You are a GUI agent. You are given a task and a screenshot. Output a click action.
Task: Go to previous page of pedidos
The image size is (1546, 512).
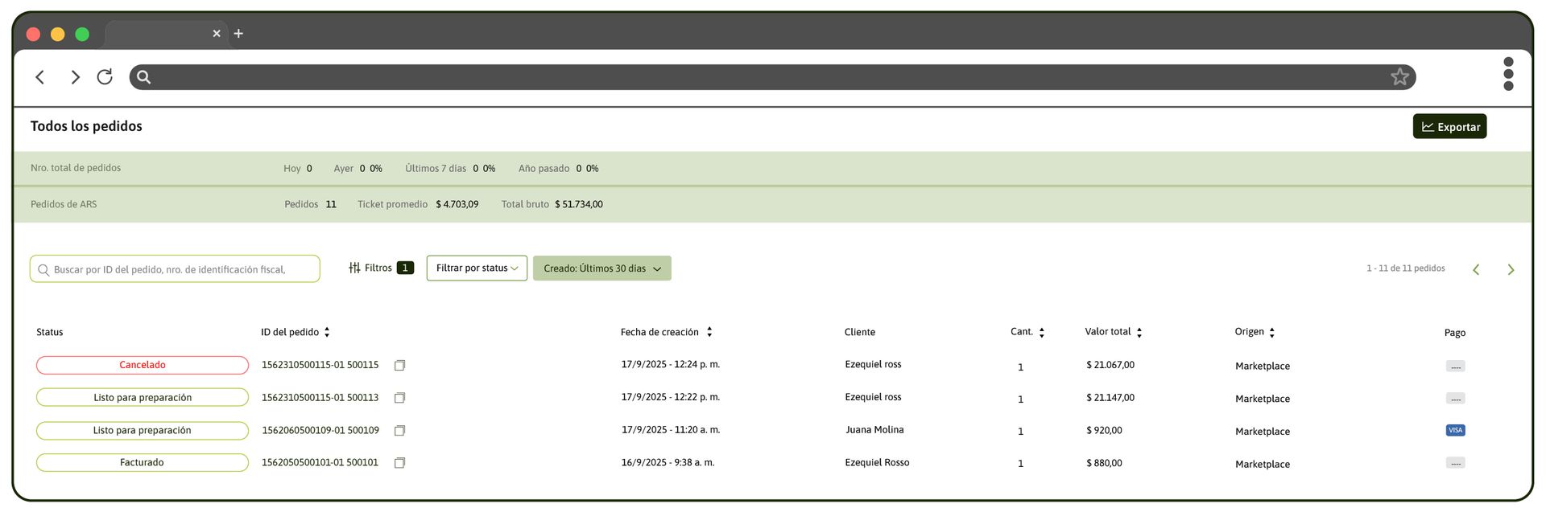(x=1476, y=270)
